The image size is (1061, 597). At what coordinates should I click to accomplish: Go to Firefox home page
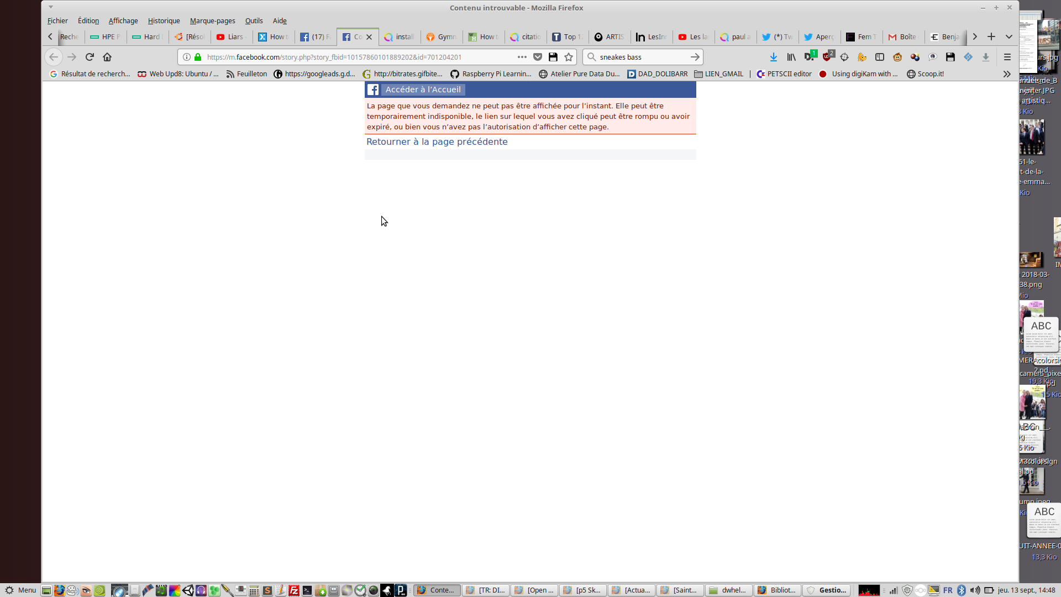tap(107, 57)
